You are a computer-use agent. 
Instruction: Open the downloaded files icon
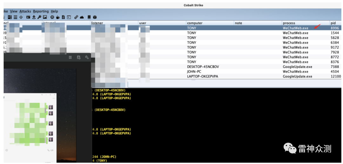(x=34, y=17)
